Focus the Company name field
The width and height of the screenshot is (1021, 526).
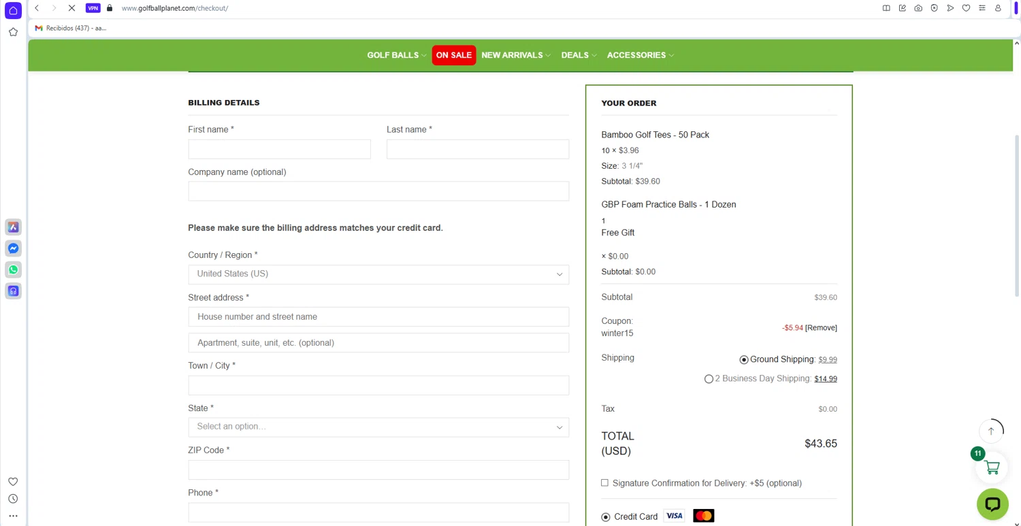pos(378,191)
